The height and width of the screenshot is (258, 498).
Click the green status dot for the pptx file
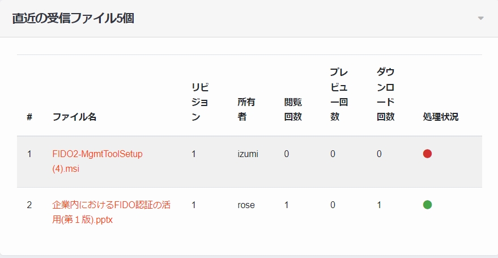tap(427, 205)
